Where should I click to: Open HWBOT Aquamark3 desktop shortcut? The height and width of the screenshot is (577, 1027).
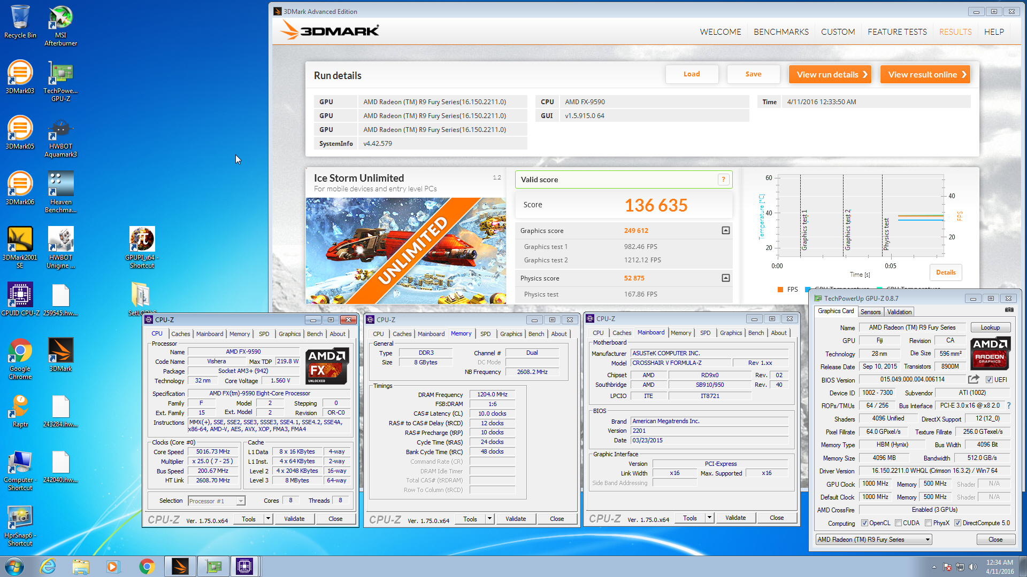(x=60, y=137)
